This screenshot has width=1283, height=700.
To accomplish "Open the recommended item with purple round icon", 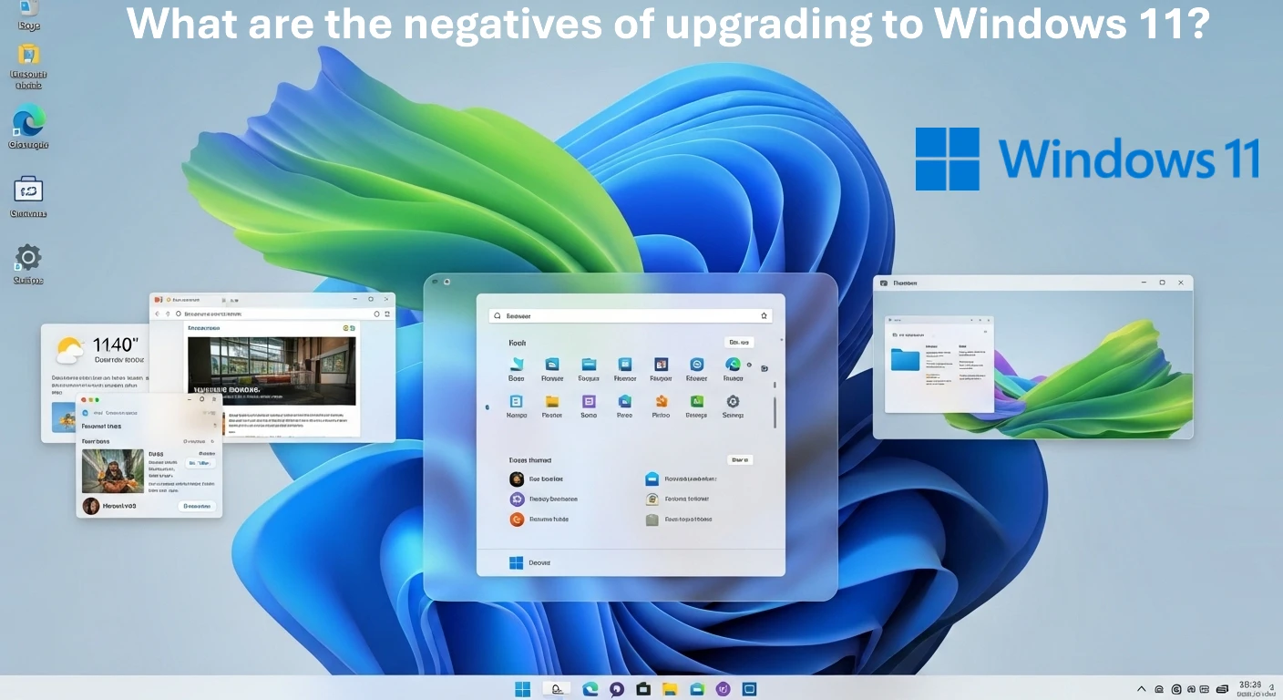I will coord(544,499).
